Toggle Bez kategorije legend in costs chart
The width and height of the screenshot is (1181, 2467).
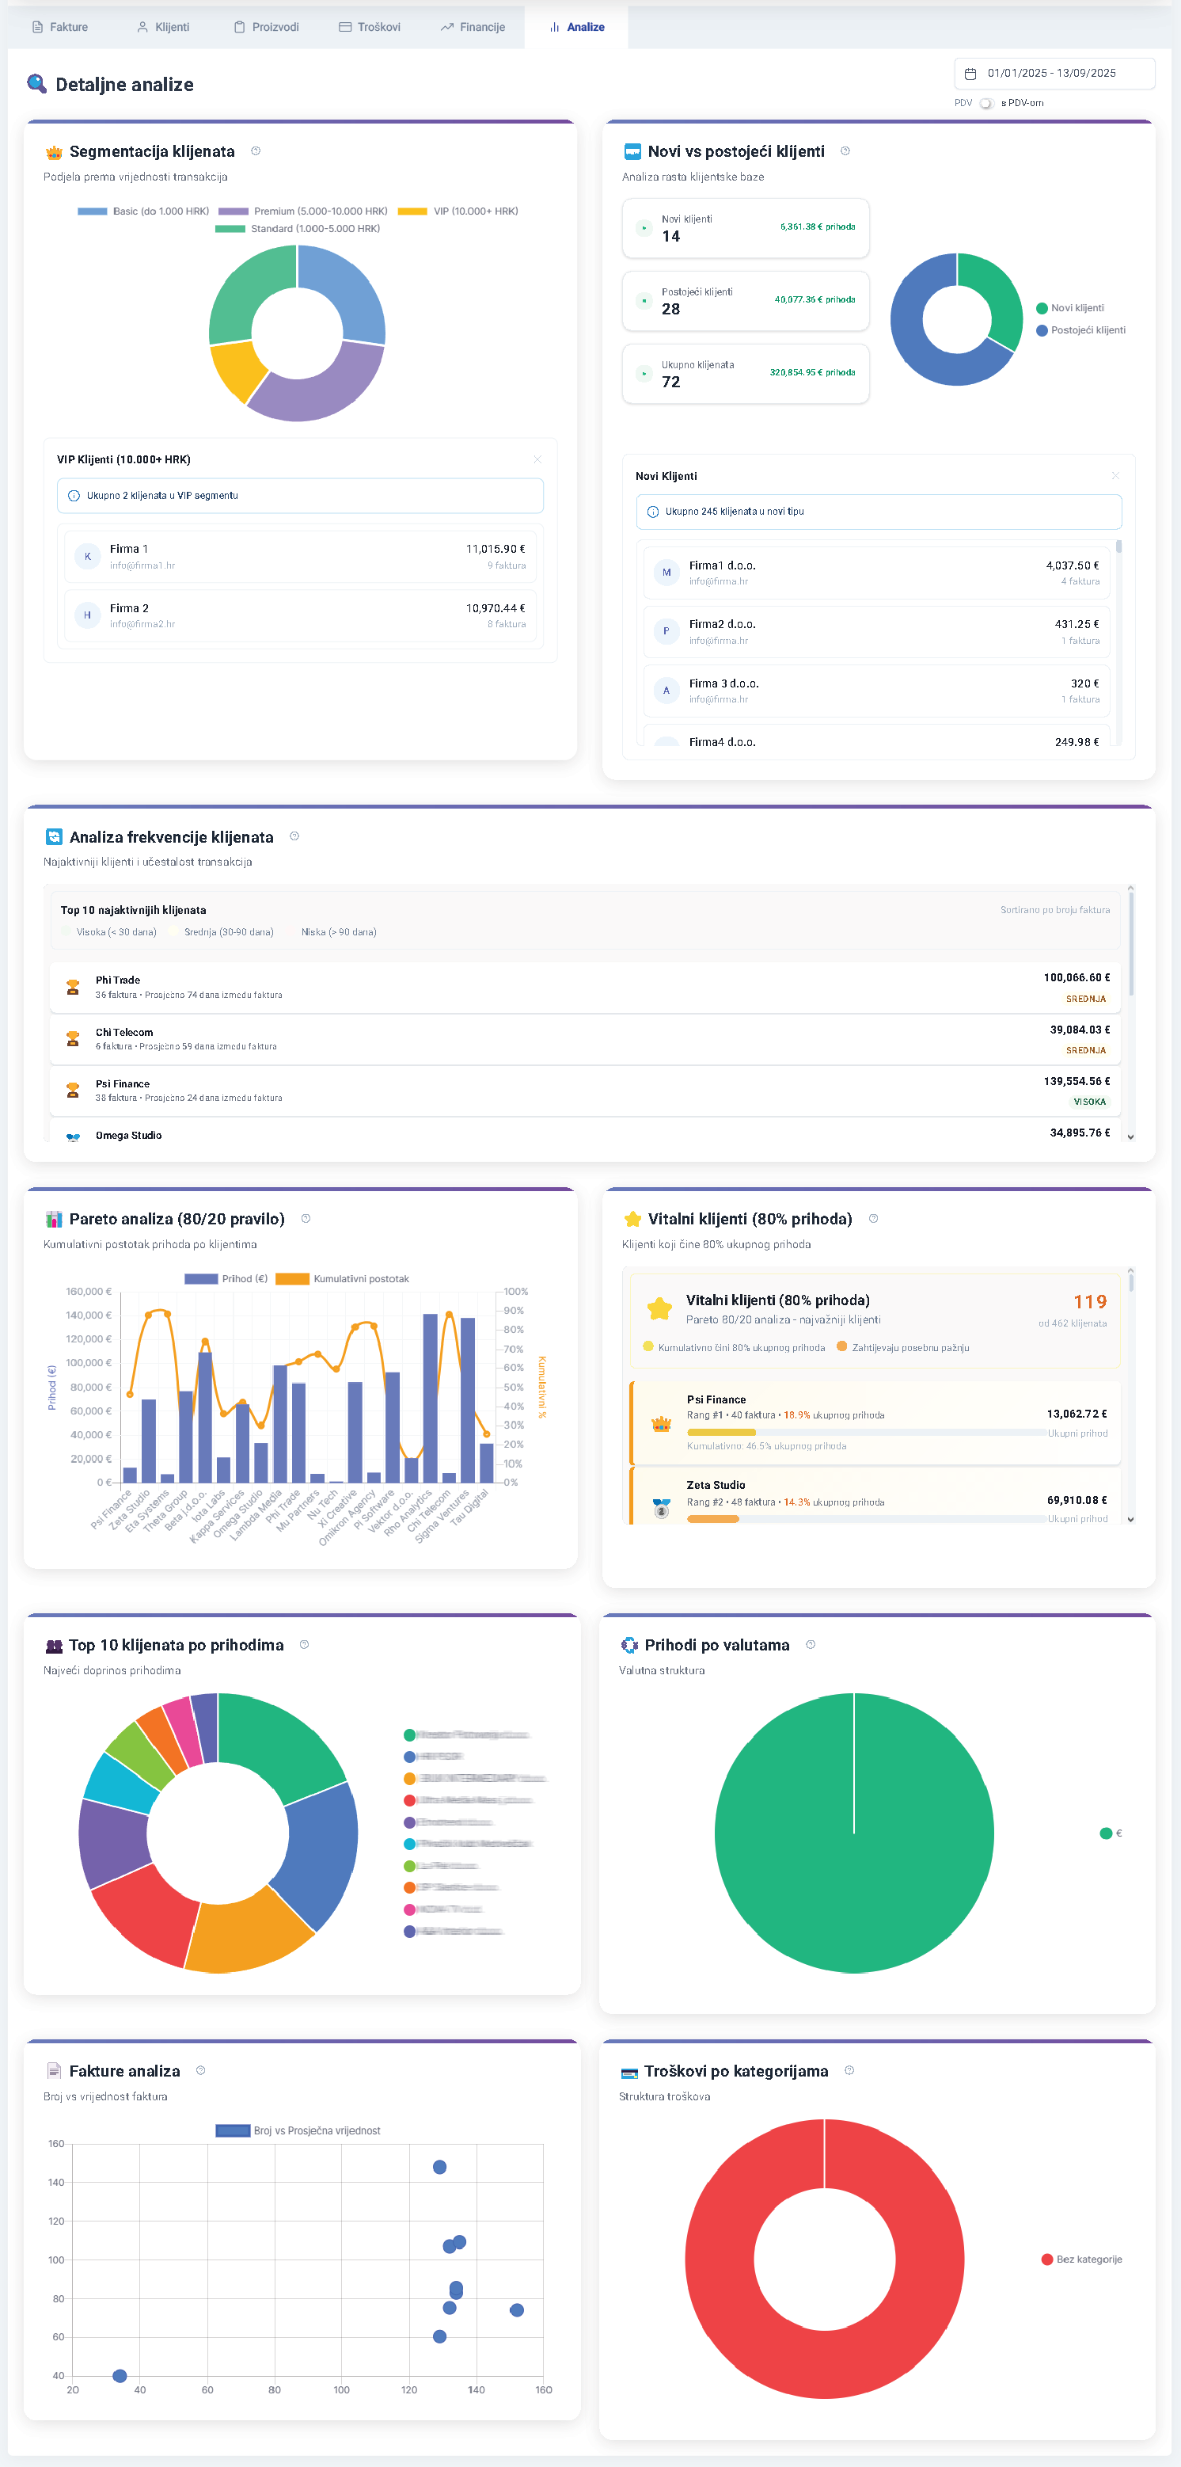[1082, 2260]
